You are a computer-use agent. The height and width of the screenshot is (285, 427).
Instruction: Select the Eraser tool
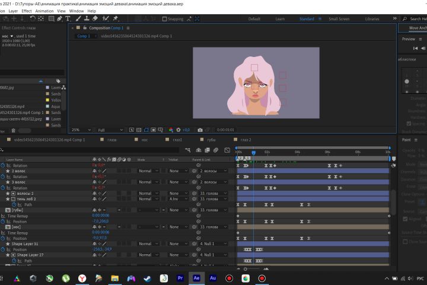[95, 18]
